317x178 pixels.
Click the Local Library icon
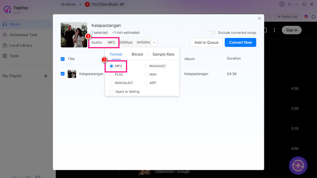point(5,45)
